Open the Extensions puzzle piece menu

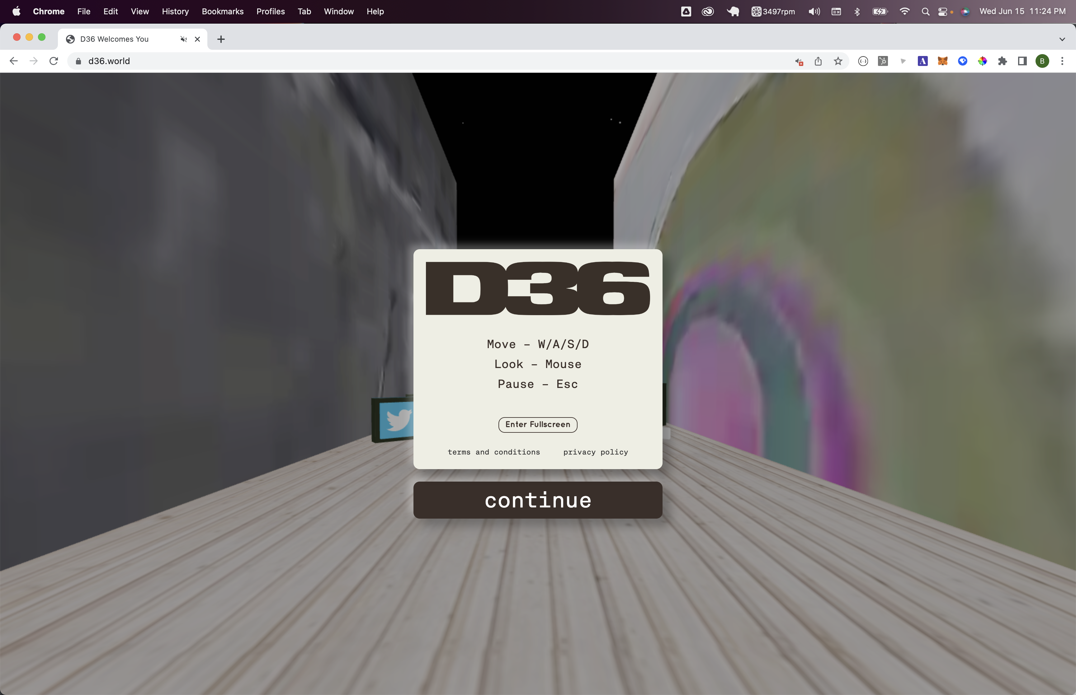(x=1002, y=61)
